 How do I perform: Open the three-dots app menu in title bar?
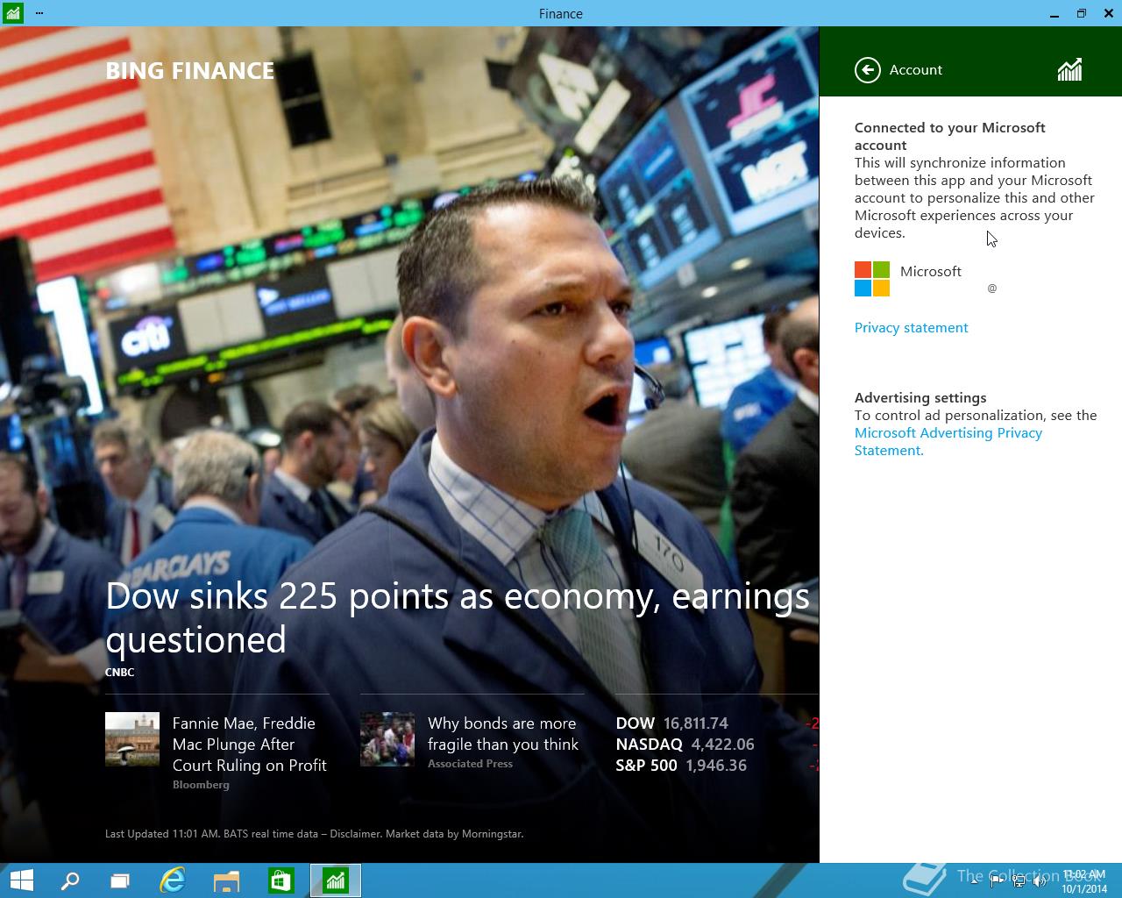pos(39,13)
